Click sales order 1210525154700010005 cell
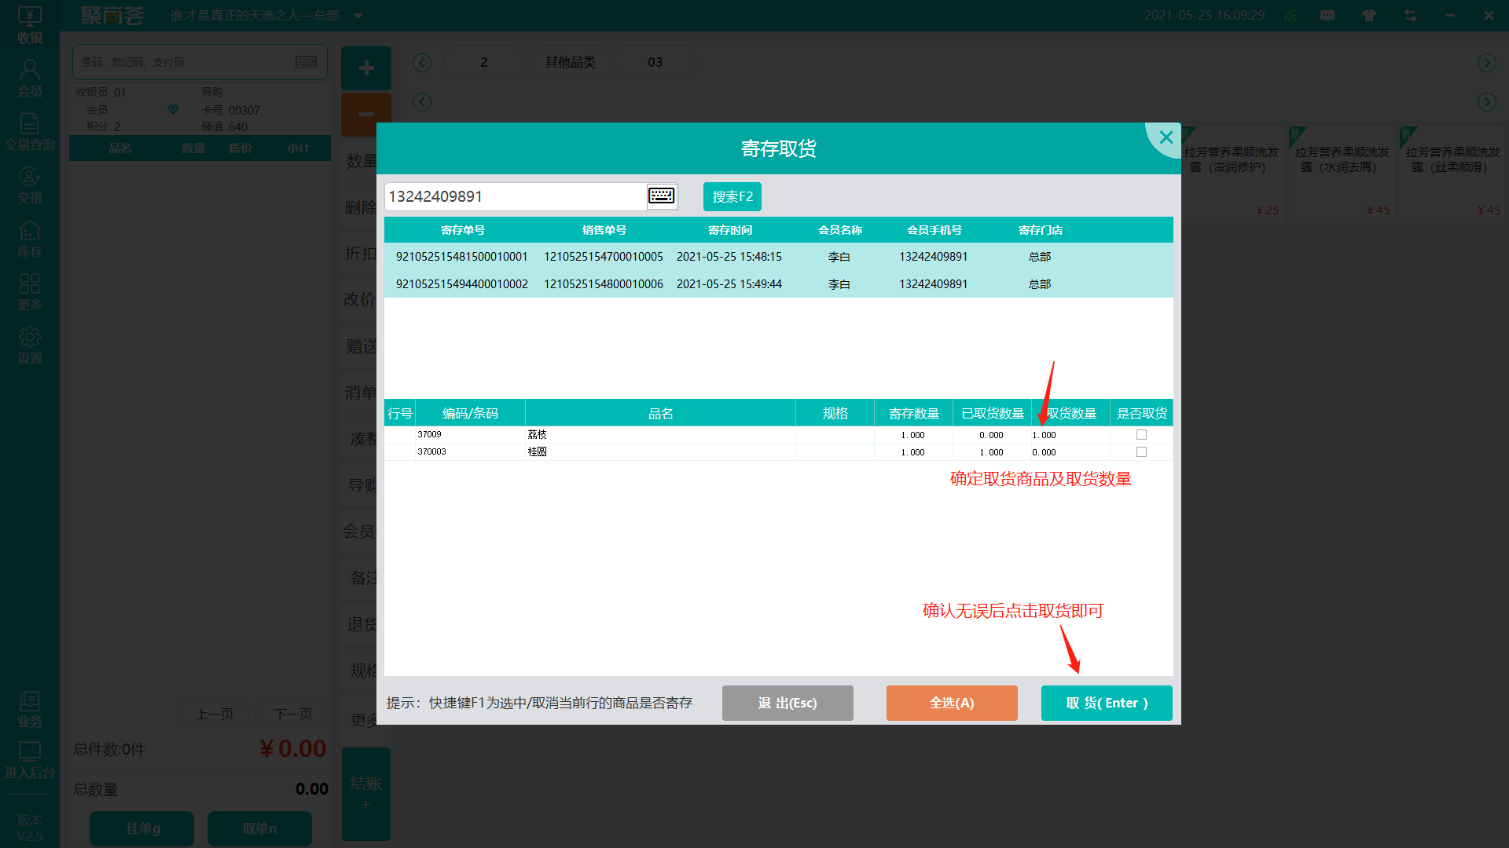 [604, 257]
